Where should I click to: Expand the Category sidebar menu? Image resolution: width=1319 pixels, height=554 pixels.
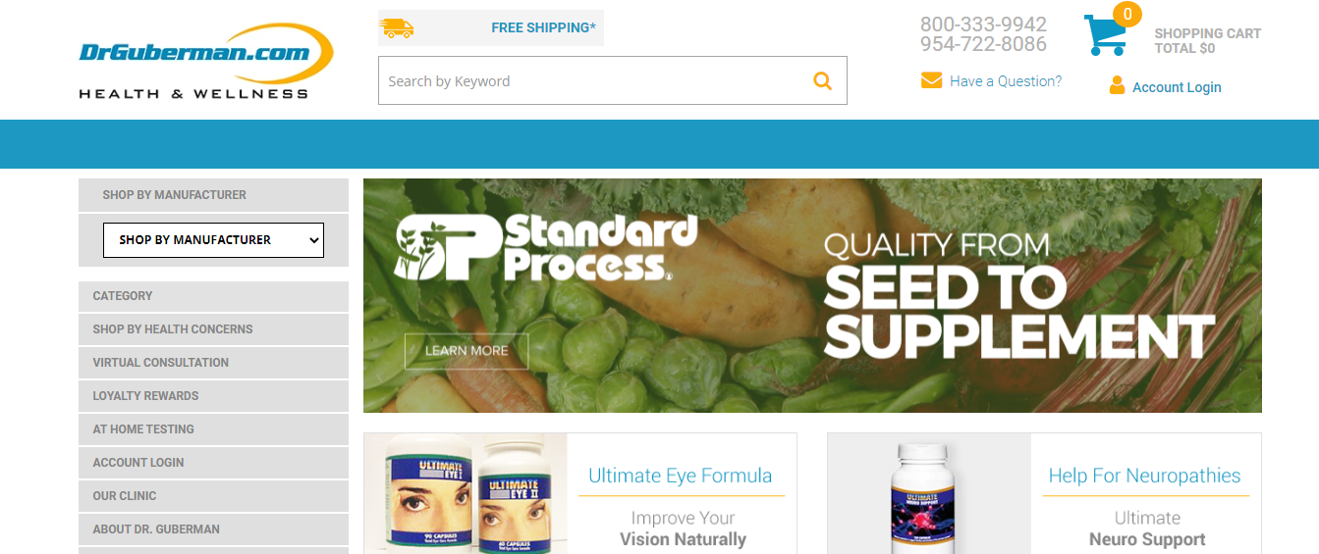coord(213,296)
